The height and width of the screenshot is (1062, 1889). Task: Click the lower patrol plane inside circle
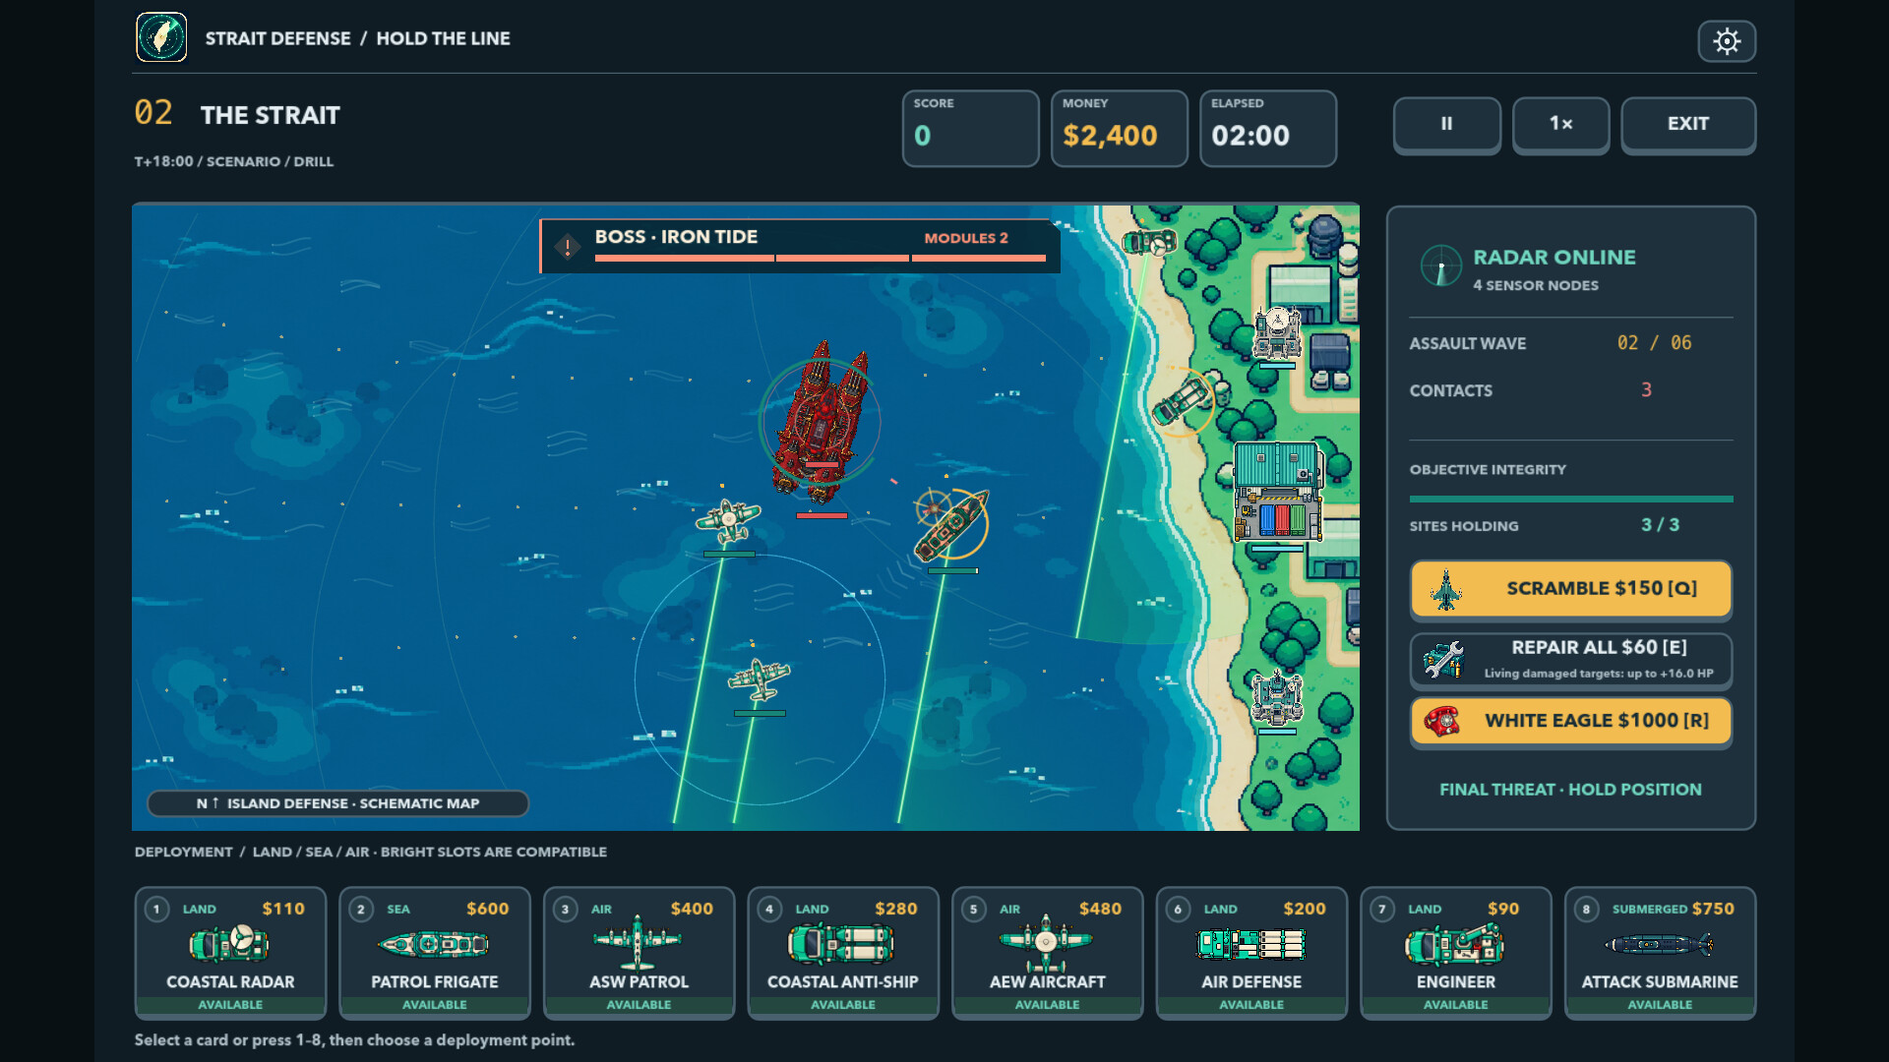(759, 679)
